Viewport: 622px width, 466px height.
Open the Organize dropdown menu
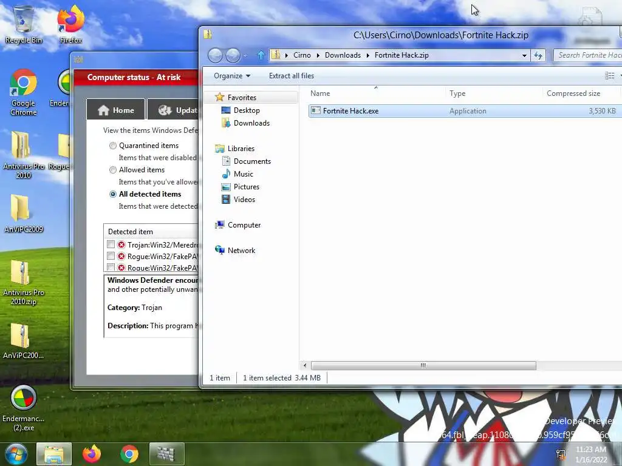[x=232, y=76]
